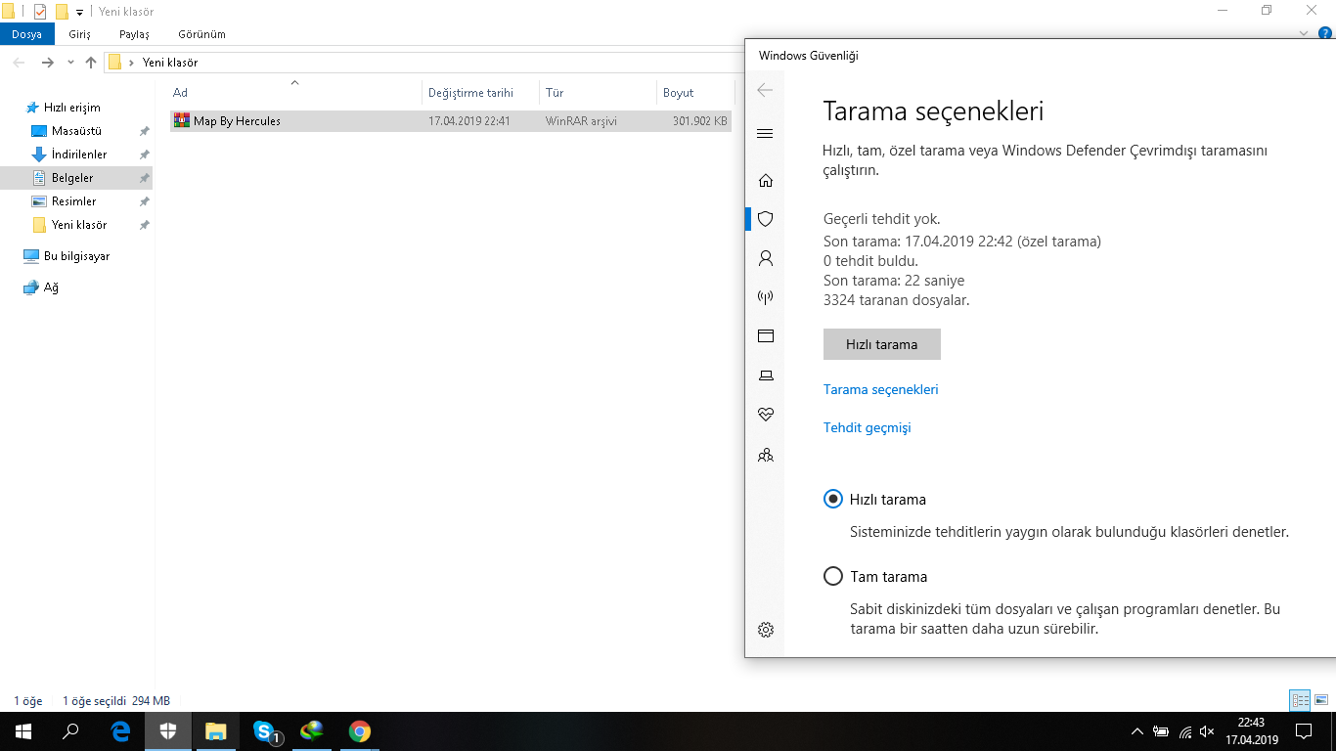
Task: Click New folder icon in quick access toolbar
Action: [x=62, y=12]
